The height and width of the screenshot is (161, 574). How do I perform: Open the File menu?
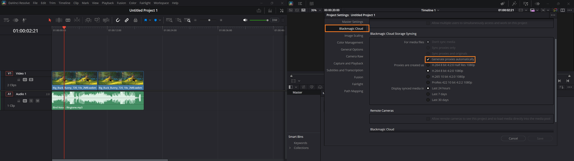(35, 3)
